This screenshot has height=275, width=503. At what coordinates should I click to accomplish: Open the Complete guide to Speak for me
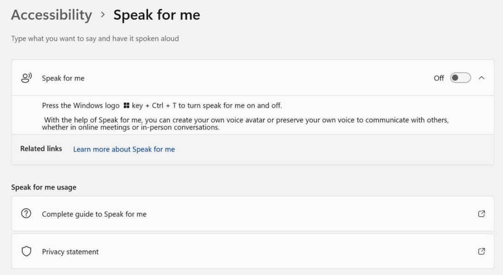[93, 213]
